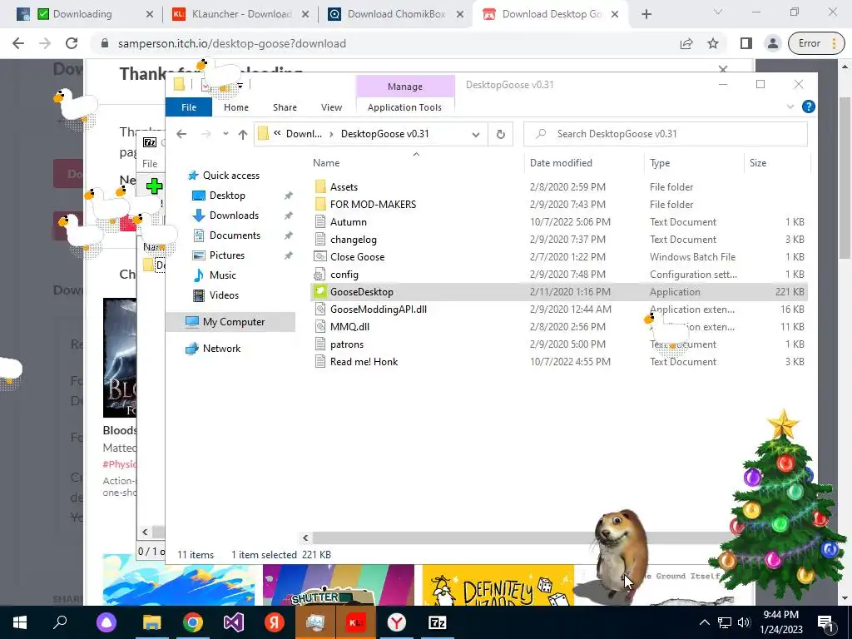Image resolution: width=852 pixels, height=639 pixels.
Task: Go back in File Explorer
Action: [x=181, y=134]
